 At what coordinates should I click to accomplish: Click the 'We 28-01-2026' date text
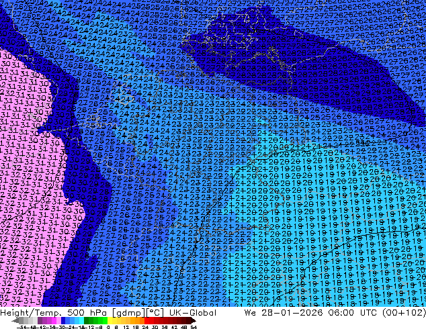point(284,313)
